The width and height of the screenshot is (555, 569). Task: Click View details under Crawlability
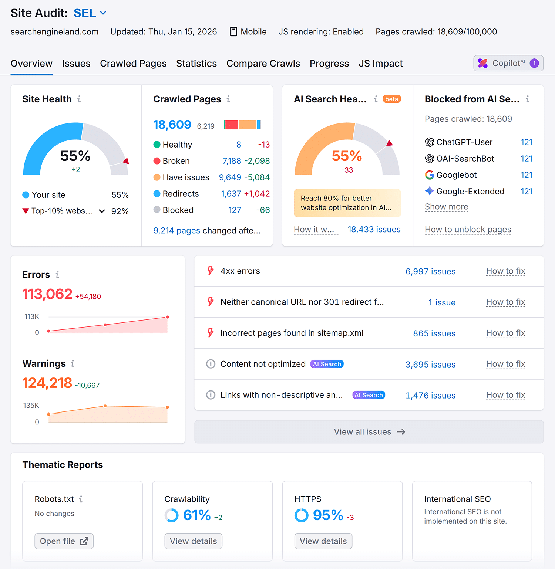pyautogui.click(x=194, y=541)
